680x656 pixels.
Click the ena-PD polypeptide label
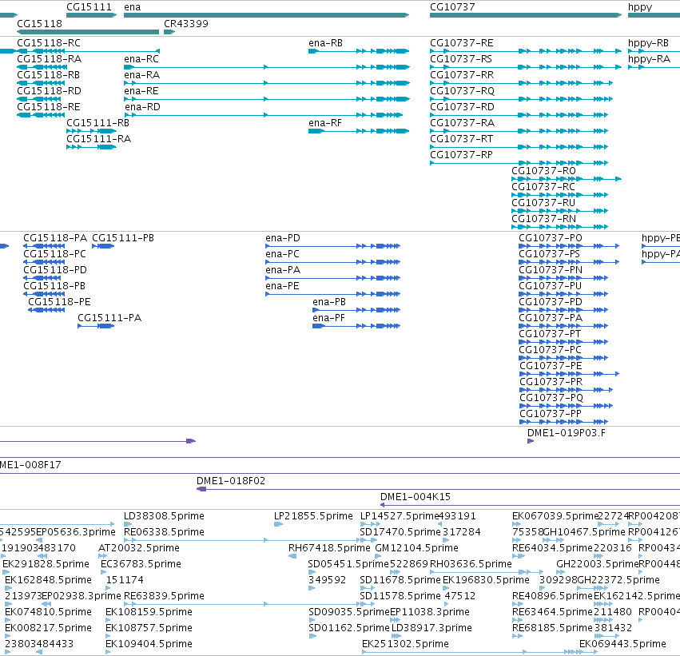tap(283, 238)
